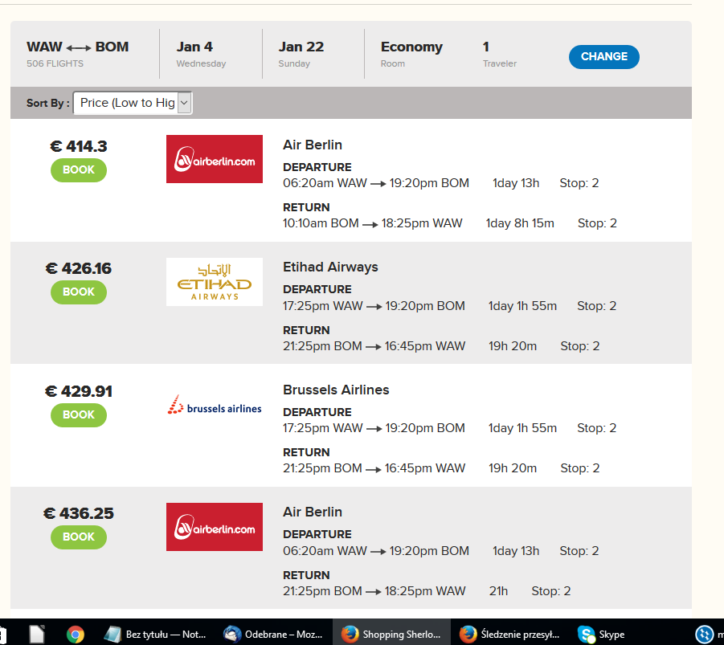
Task: Click the 506 FLIGHTS count text
Action: click(x=55, y=63)
